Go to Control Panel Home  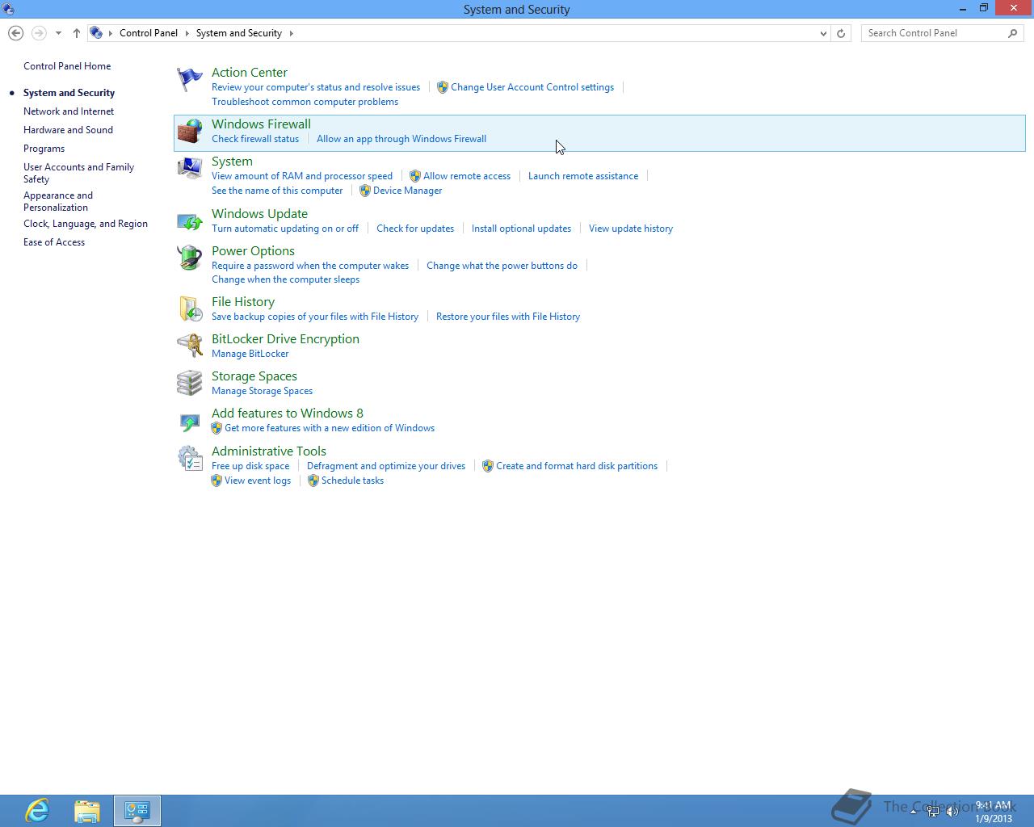point(67,66)
